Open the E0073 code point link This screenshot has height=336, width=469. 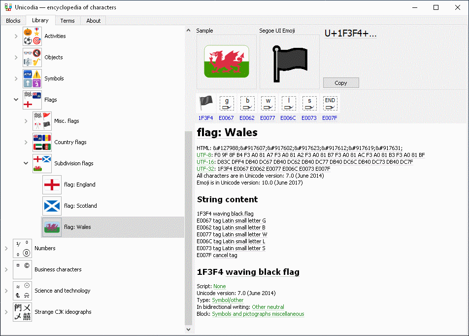[x=309, y=118]
